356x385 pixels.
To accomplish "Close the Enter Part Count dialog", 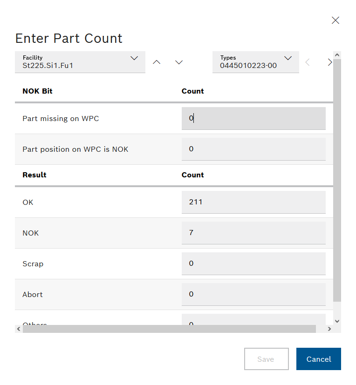I will point(335,20).
